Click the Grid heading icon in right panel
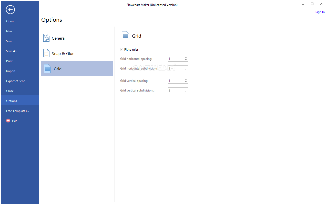327x205 pixels. pos(125,36)
